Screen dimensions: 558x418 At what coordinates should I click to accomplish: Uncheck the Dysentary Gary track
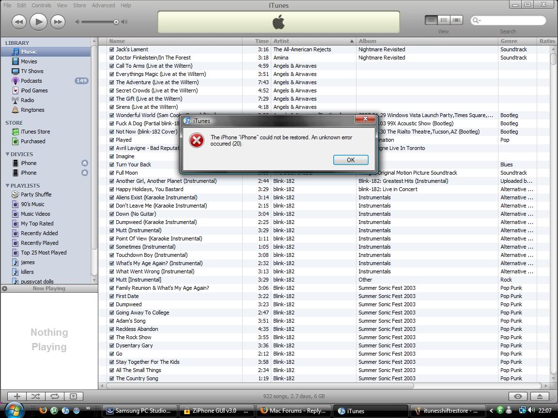coord(112,345)
